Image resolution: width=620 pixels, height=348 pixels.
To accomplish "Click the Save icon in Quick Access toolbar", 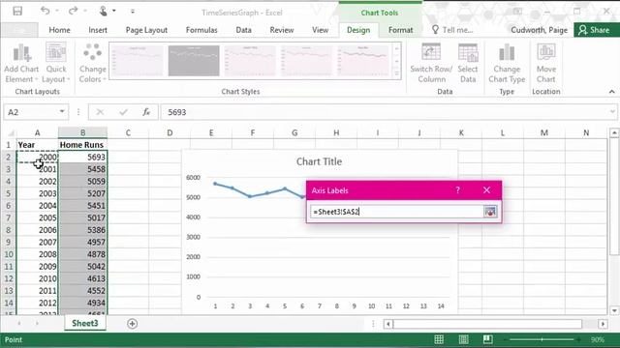I will 17,11.
